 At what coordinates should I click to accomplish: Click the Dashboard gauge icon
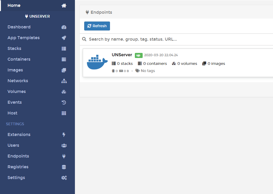coord(64,27)
